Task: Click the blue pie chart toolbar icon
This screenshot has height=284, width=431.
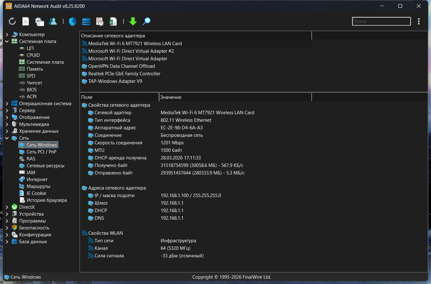Action: click(x=73, y=21)
